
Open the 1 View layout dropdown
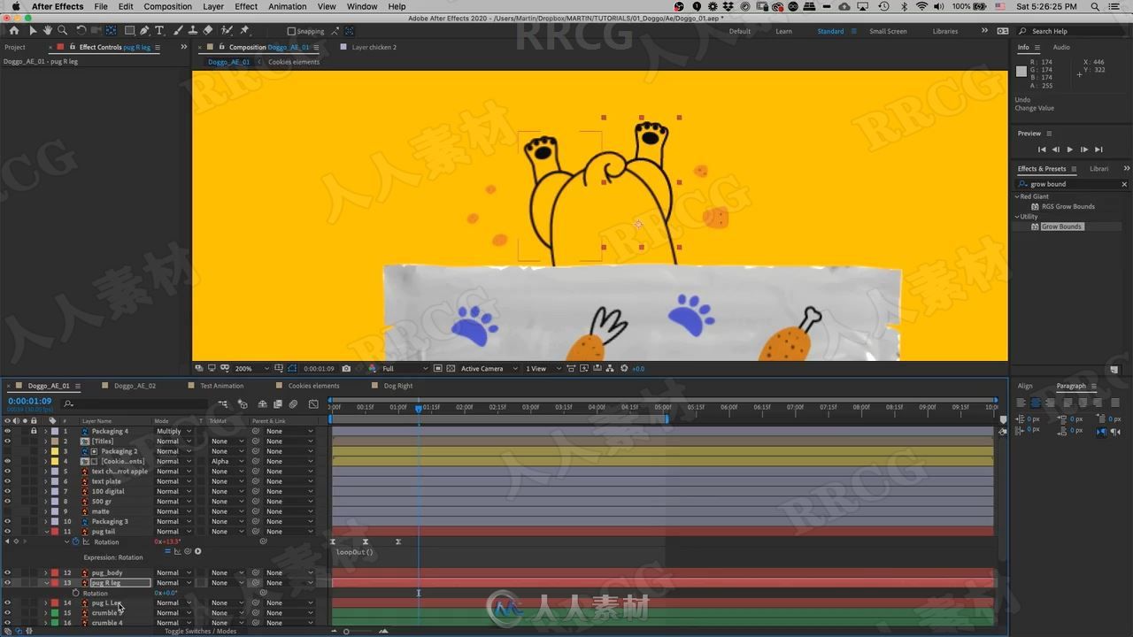[x=542, y=368]
